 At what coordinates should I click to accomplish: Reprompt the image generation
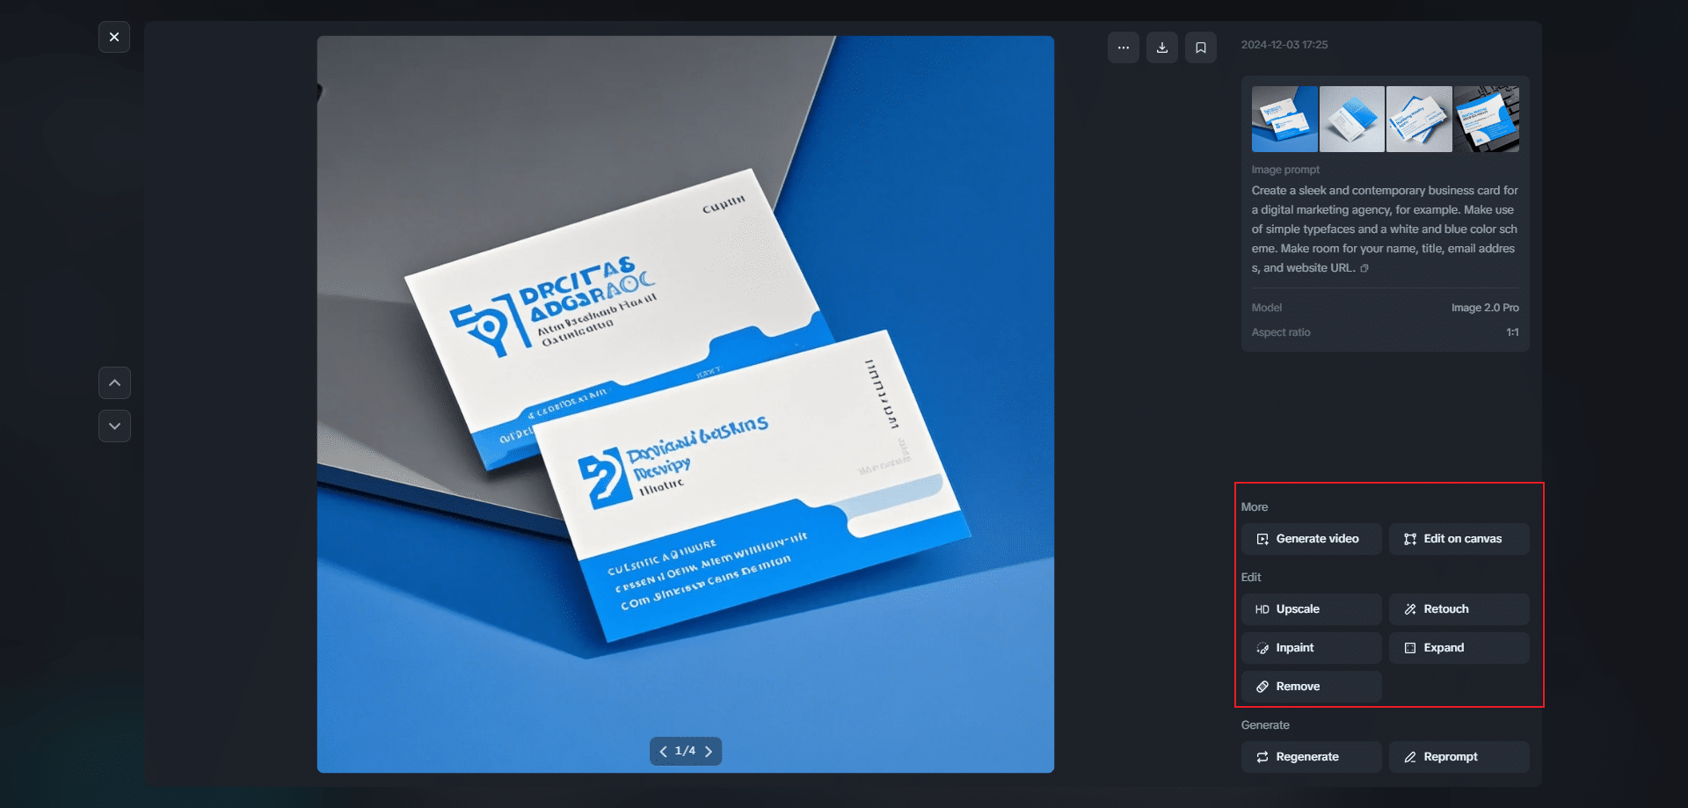coord(1458,756)
